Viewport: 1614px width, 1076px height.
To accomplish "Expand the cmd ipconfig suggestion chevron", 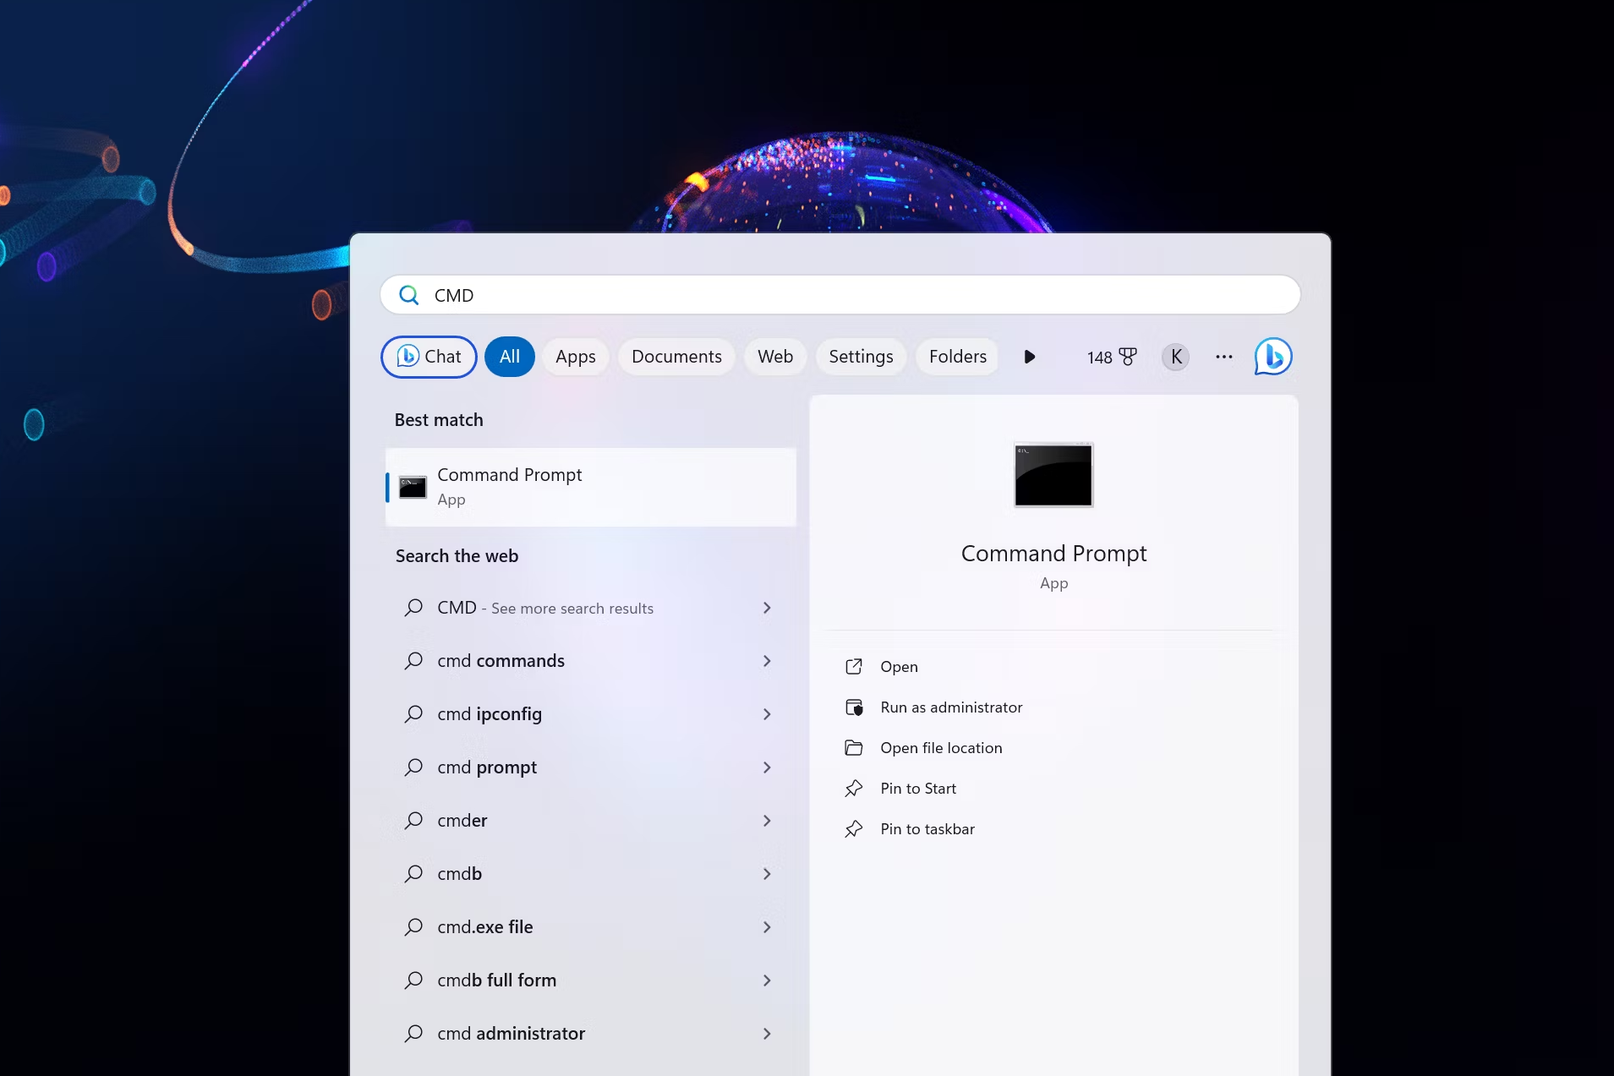I will [x=767, y=714].
